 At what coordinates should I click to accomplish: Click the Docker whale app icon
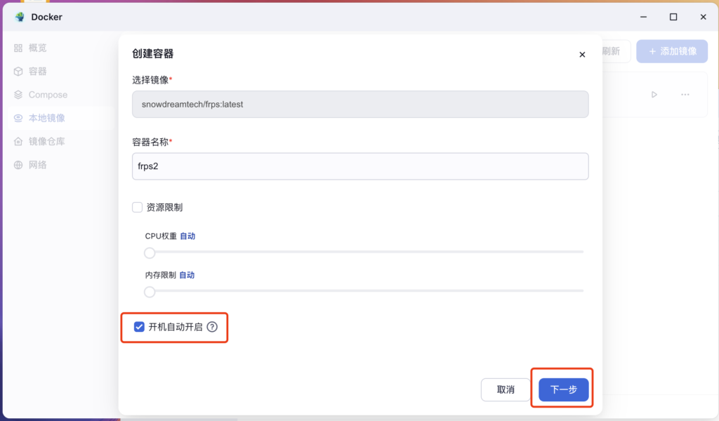[20, 17]
